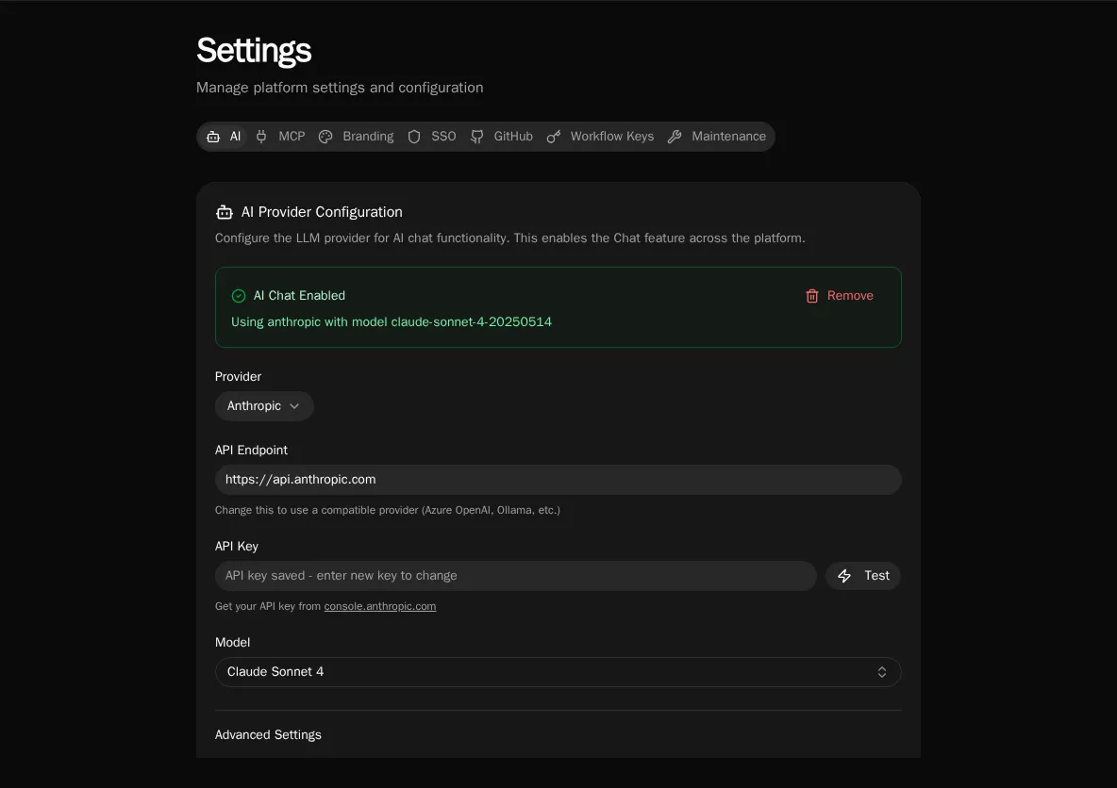Screen dimensions: 1117x788
Task: Click the up-down arrows on Model field
Action: (x=882, y=672)
